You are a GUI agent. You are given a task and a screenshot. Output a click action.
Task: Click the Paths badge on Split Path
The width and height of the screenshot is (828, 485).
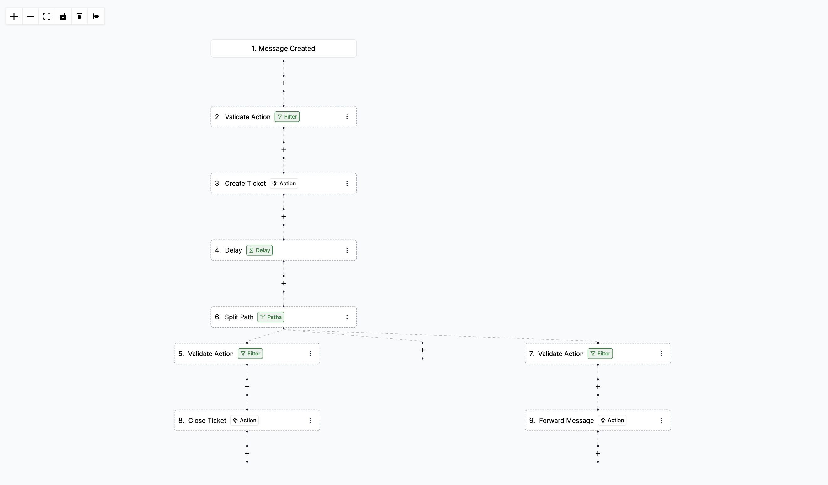pyautogui.click(x=270, y=317)
